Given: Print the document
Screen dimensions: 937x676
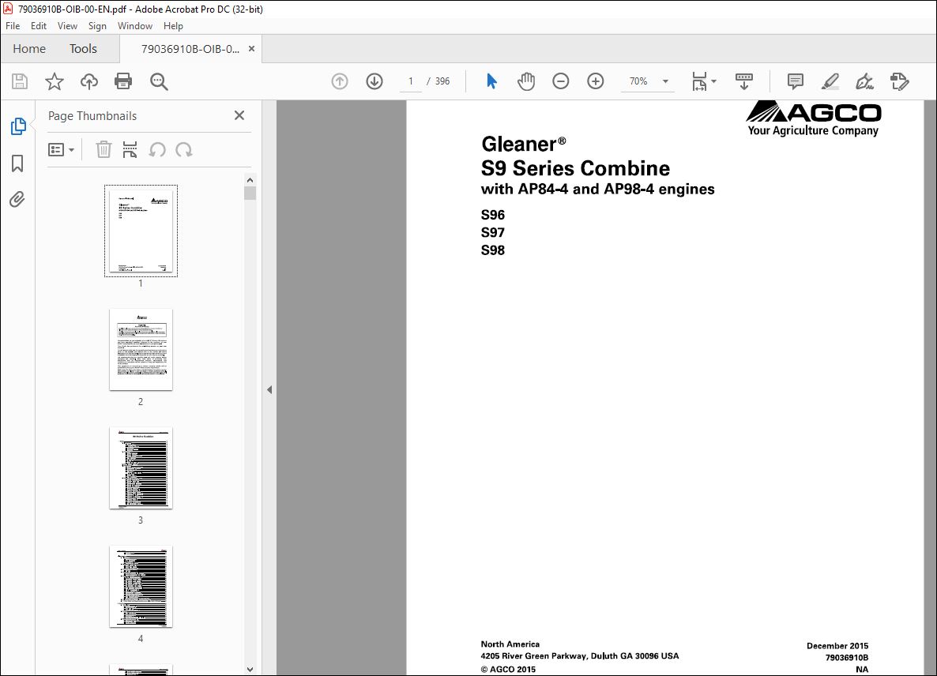Looking at the screenshot, I should point(123,81).
